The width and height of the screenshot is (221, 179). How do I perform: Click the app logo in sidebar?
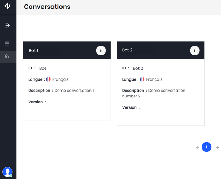click(8, 6)
